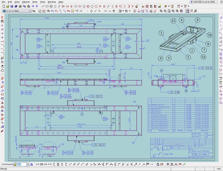Open the Help menu
Screen dimensions: 223x171
point(61,2)
